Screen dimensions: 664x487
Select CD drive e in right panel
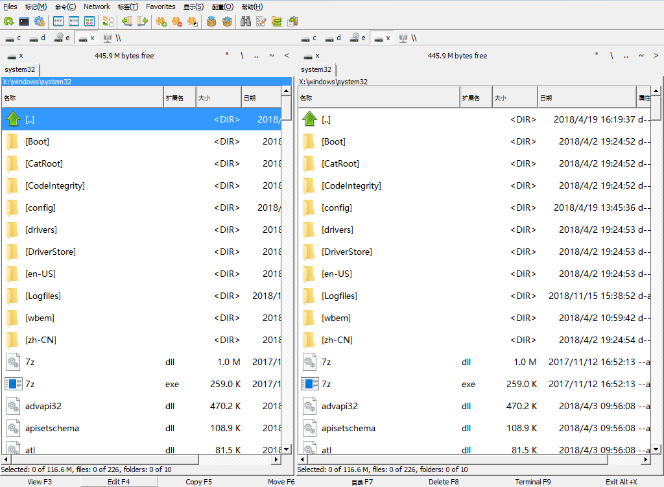[x=358, y=38]
